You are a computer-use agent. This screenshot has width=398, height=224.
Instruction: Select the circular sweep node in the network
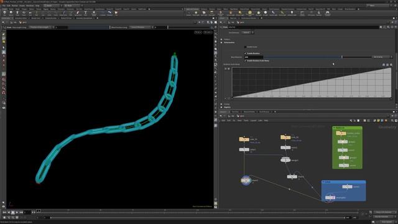[x=246, y=180]
